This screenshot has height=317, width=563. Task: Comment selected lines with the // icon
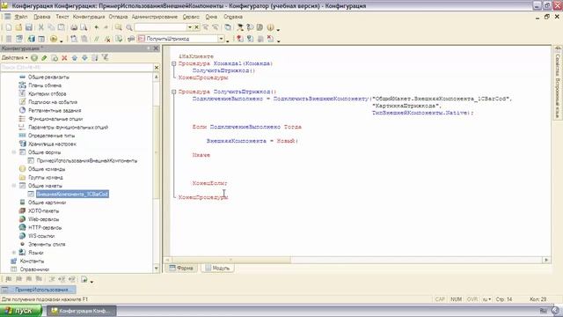click(96, 39)
